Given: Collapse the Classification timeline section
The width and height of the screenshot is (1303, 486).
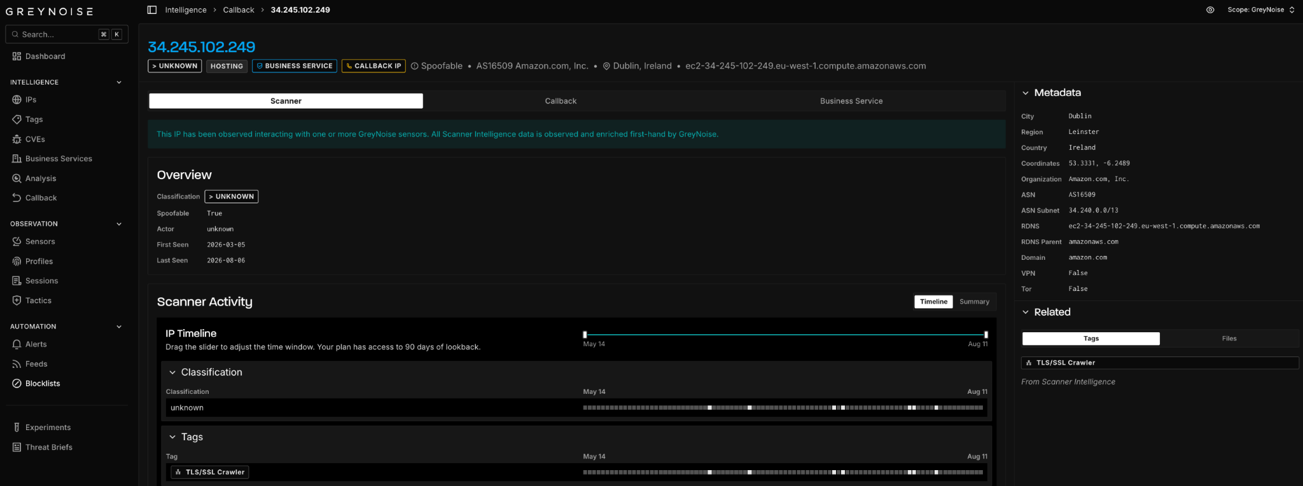Looking at the screenshot, I should [x=172, y=372].
